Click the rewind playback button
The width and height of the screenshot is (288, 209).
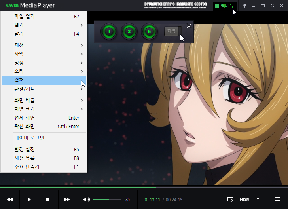pyautogui.click(x=10, y=199)
